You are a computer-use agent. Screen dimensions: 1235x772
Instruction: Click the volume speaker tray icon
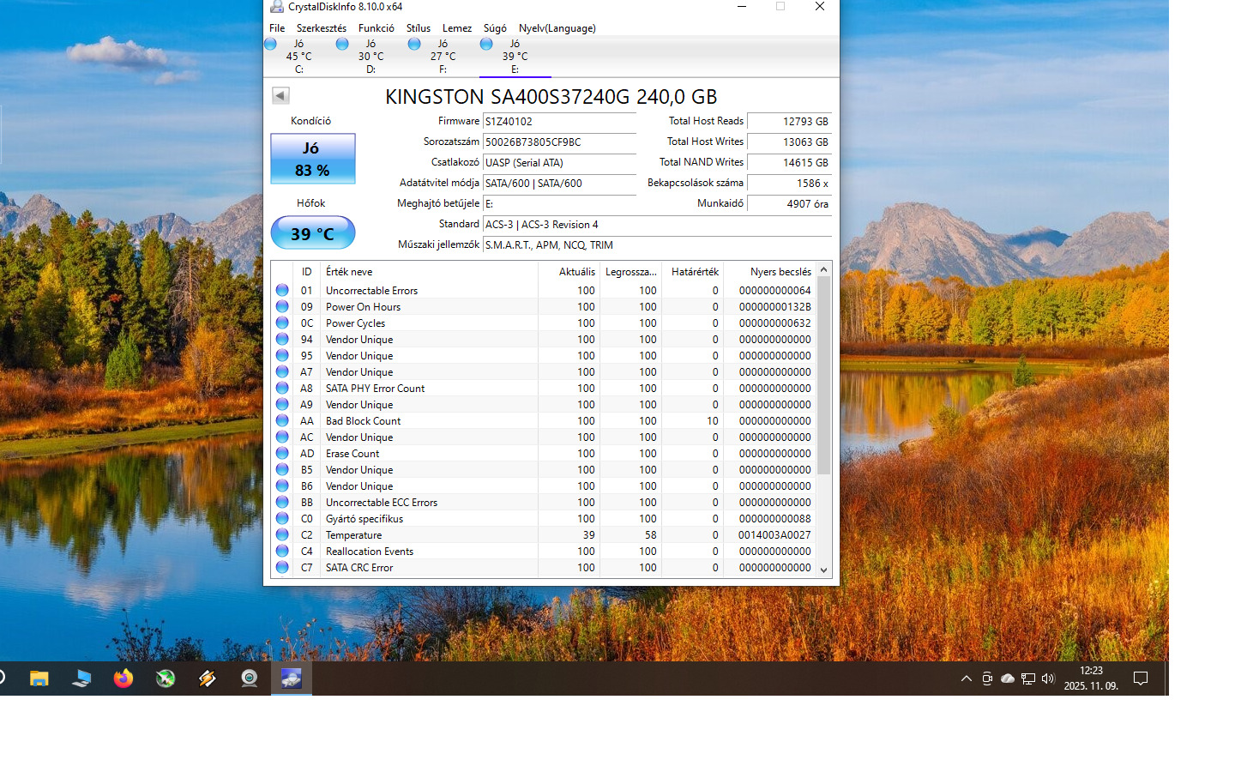[x=1048, y=679]
